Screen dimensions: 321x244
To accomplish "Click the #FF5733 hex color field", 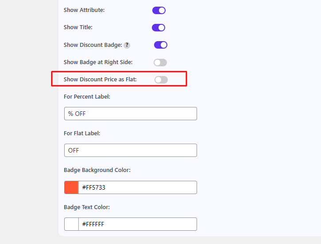I will [137, 187].
